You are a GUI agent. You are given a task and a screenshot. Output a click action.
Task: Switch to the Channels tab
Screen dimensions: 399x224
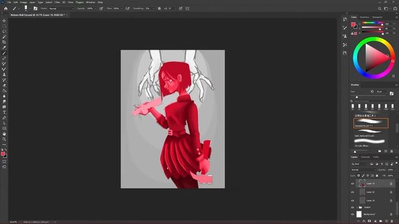[365, 157]
